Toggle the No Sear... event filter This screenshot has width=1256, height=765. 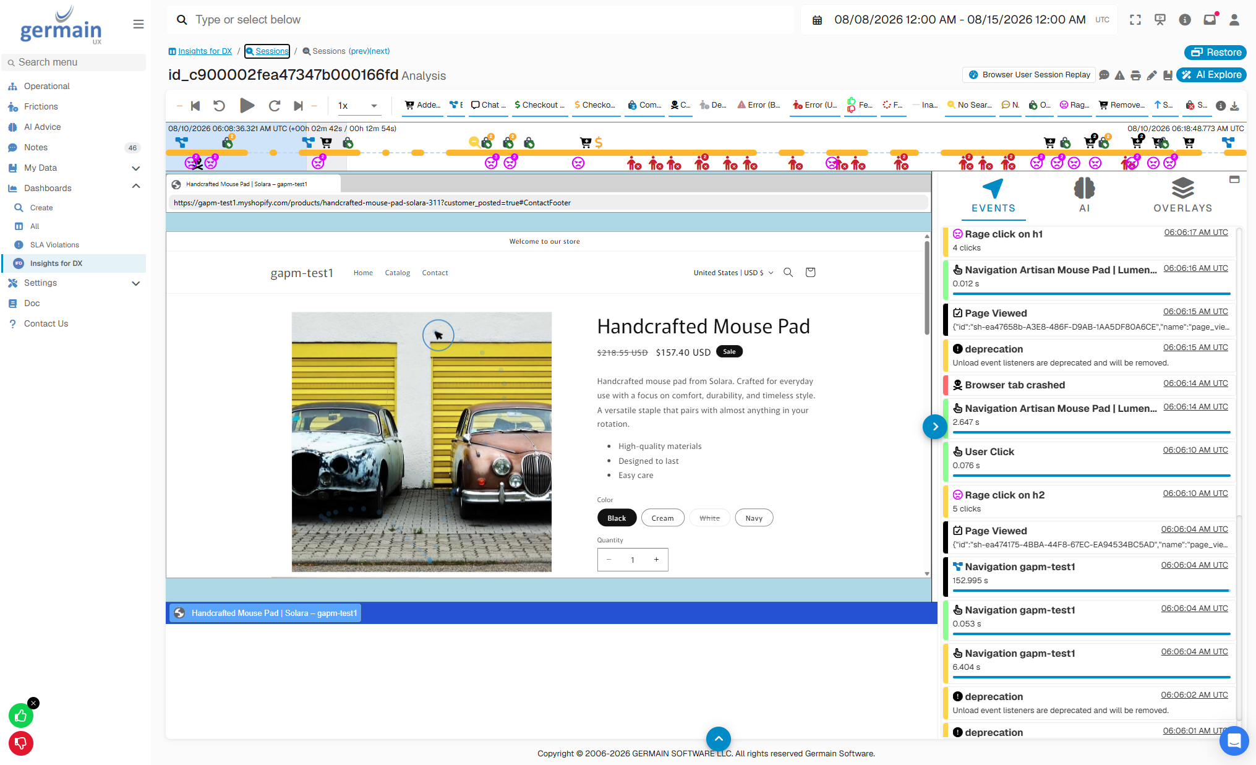(970, 105)
